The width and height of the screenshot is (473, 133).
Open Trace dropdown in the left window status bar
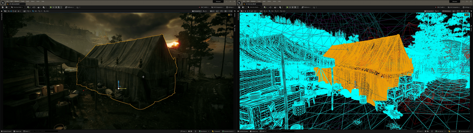(x=184, y=131)
